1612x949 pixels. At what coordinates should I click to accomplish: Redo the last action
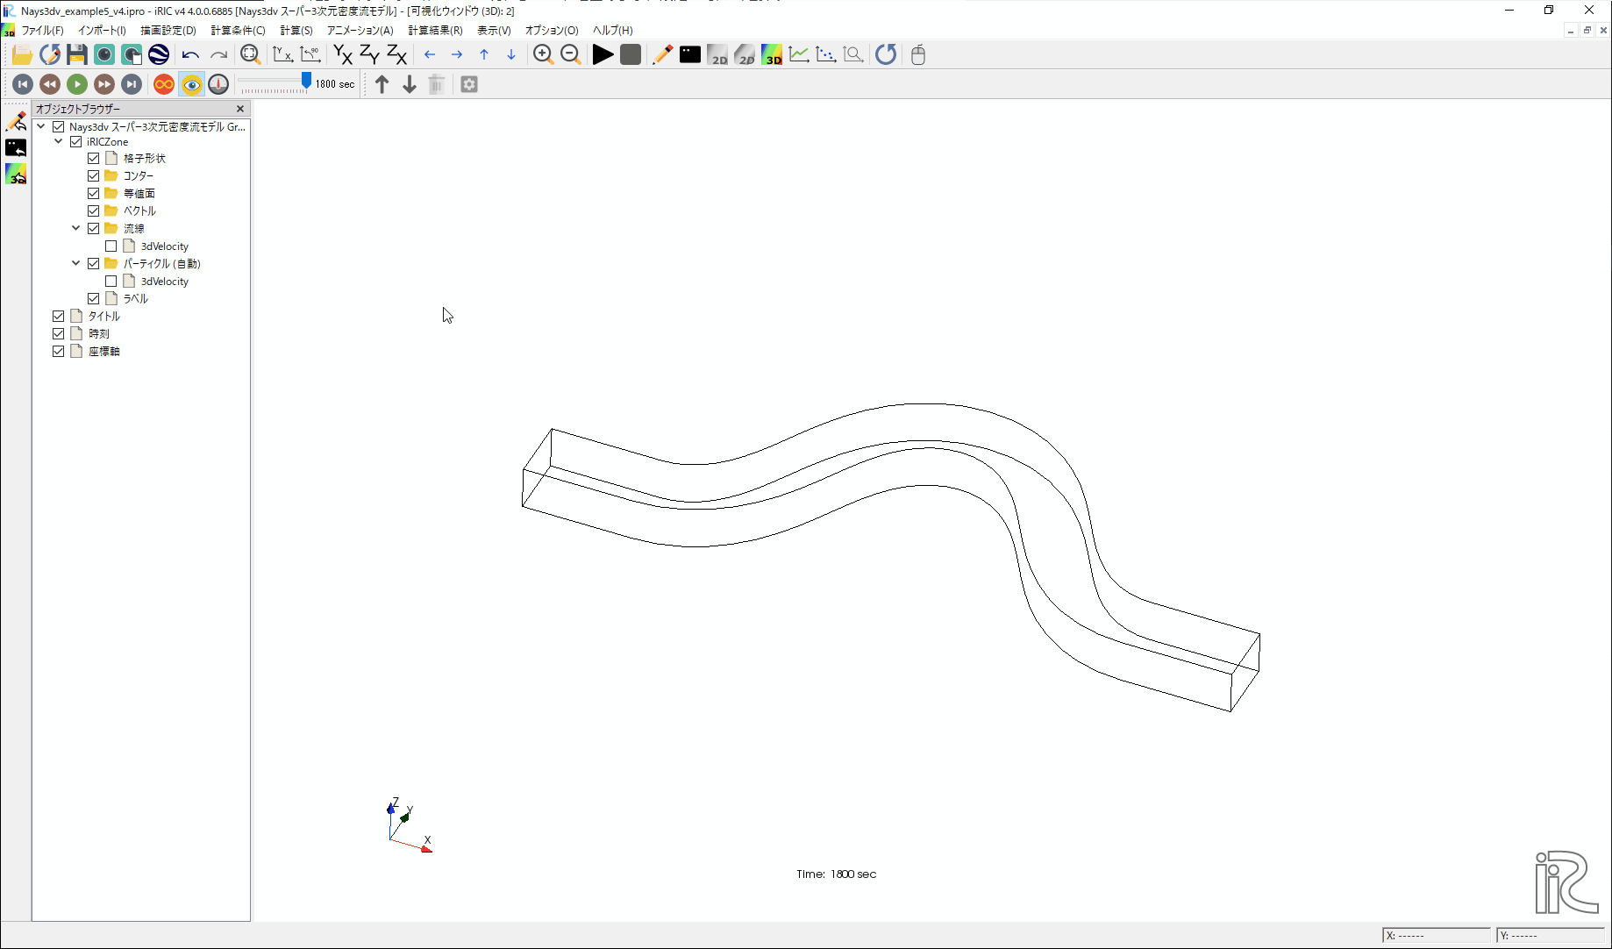pos(218,54)
